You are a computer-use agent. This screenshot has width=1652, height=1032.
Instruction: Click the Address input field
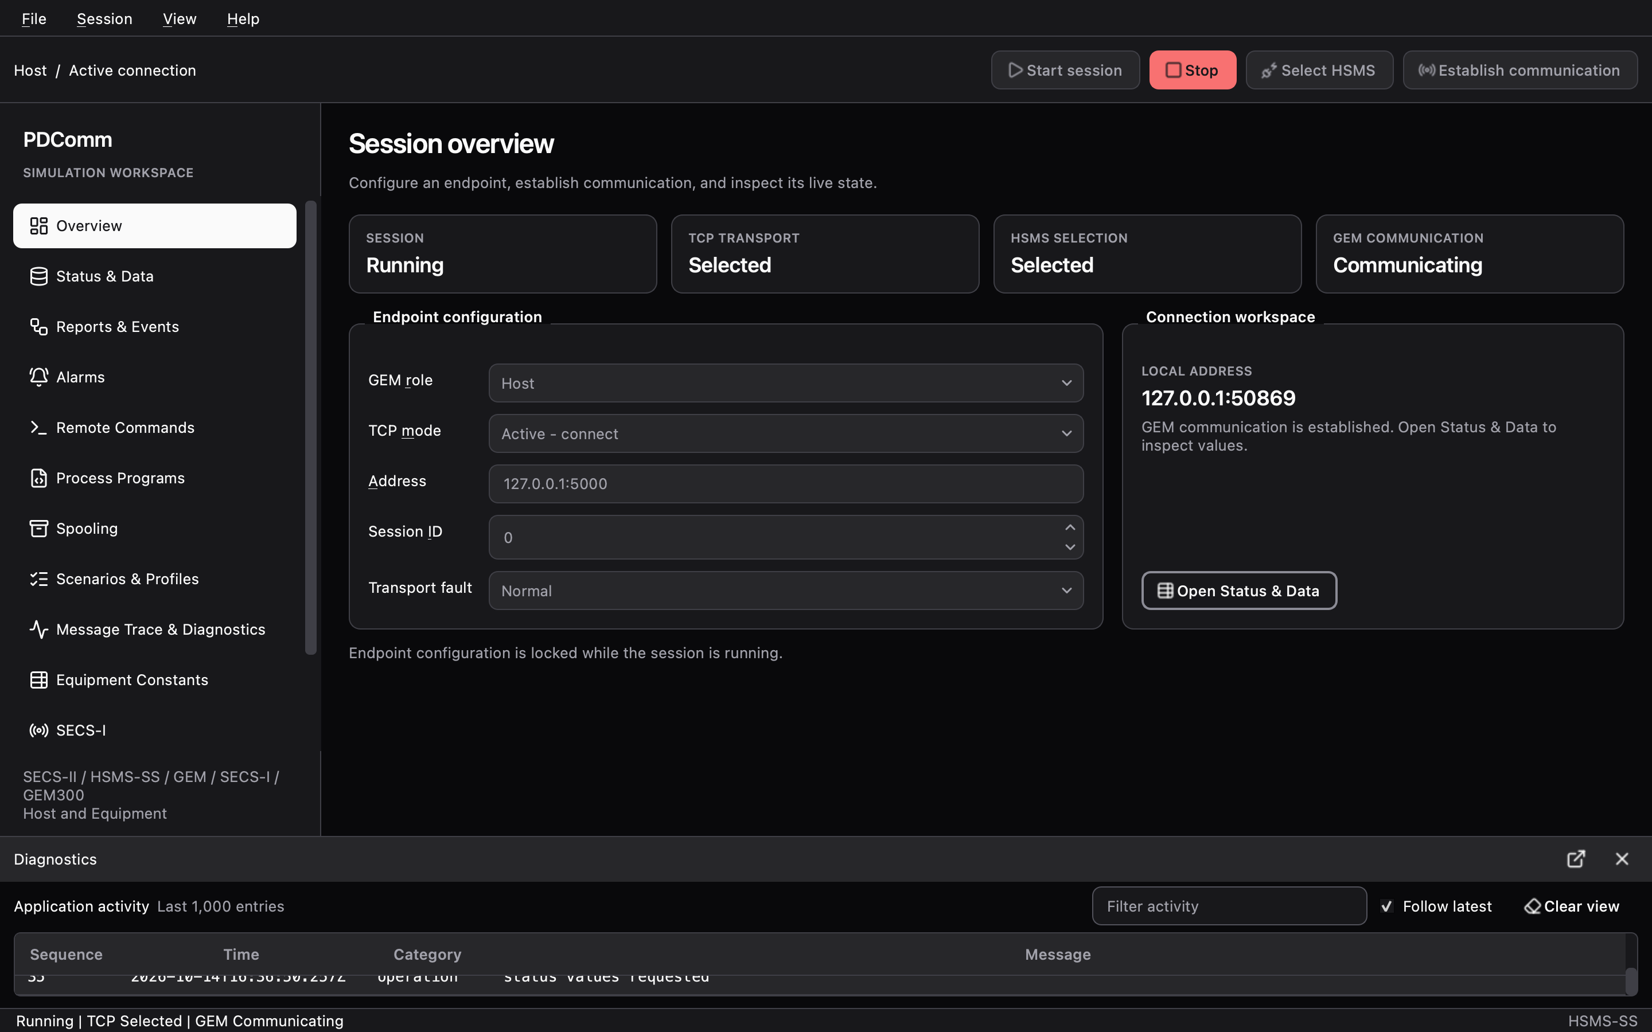(786, 484)
